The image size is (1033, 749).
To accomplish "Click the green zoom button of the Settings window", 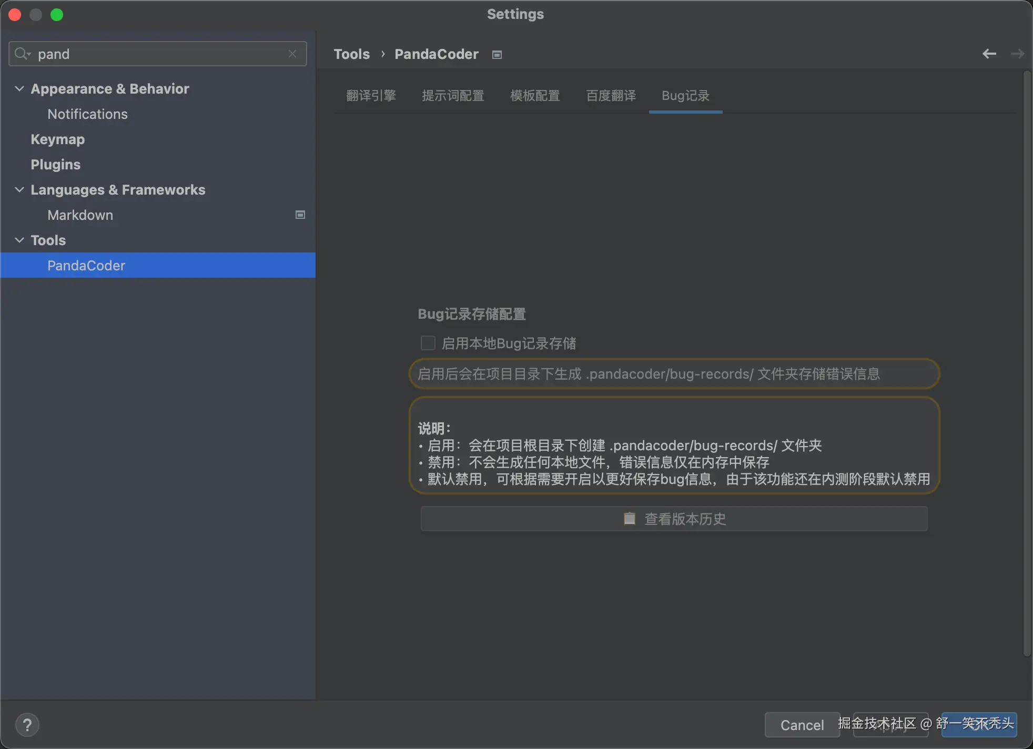I will click(x=57, y=14).
